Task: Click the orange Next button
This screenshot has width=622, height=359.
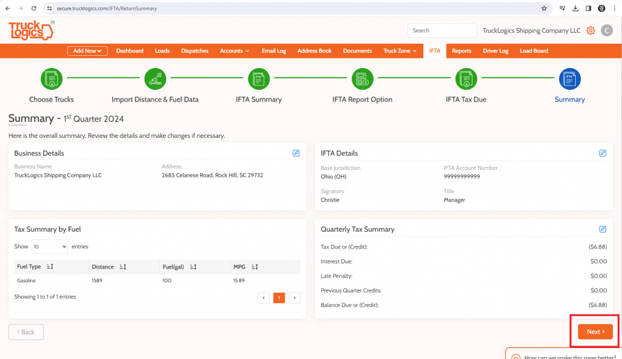Action: [595, 332]
